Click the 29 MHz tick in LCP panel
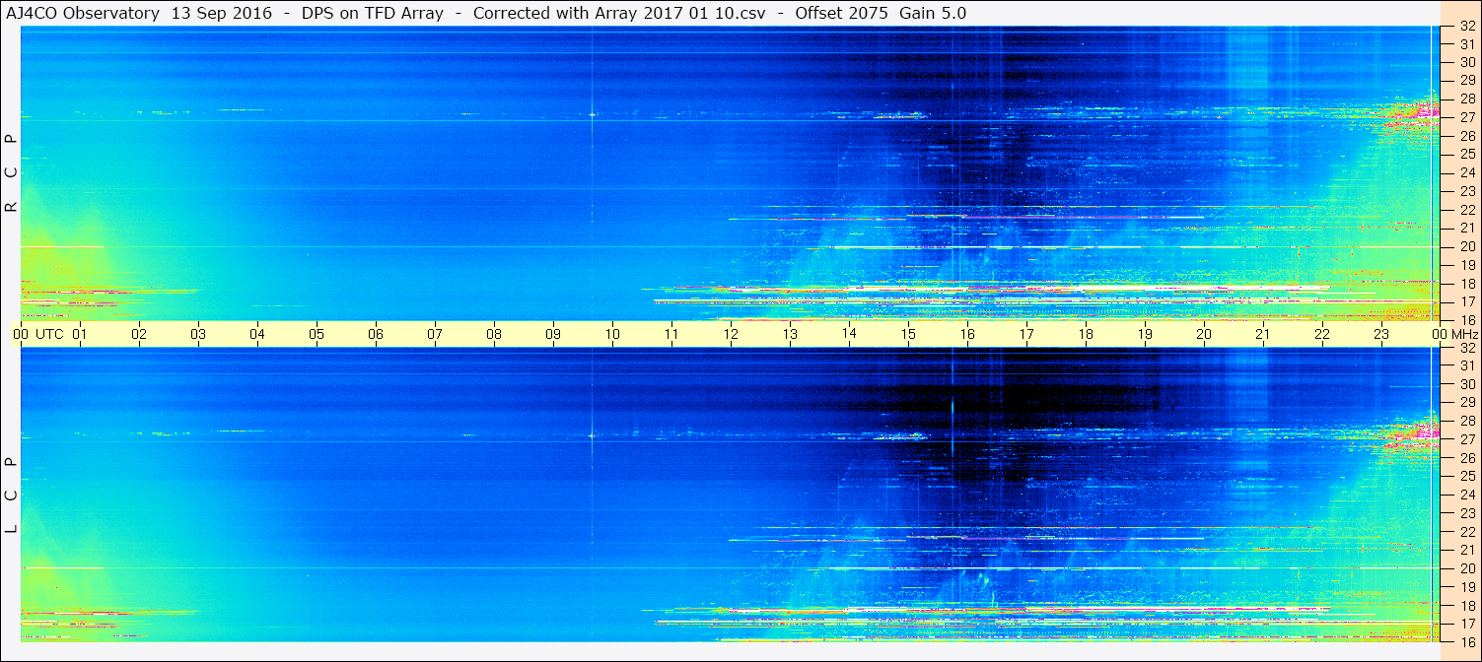Image resolution: width=1482 pixels, height=662 pixels. point(1467,402)
